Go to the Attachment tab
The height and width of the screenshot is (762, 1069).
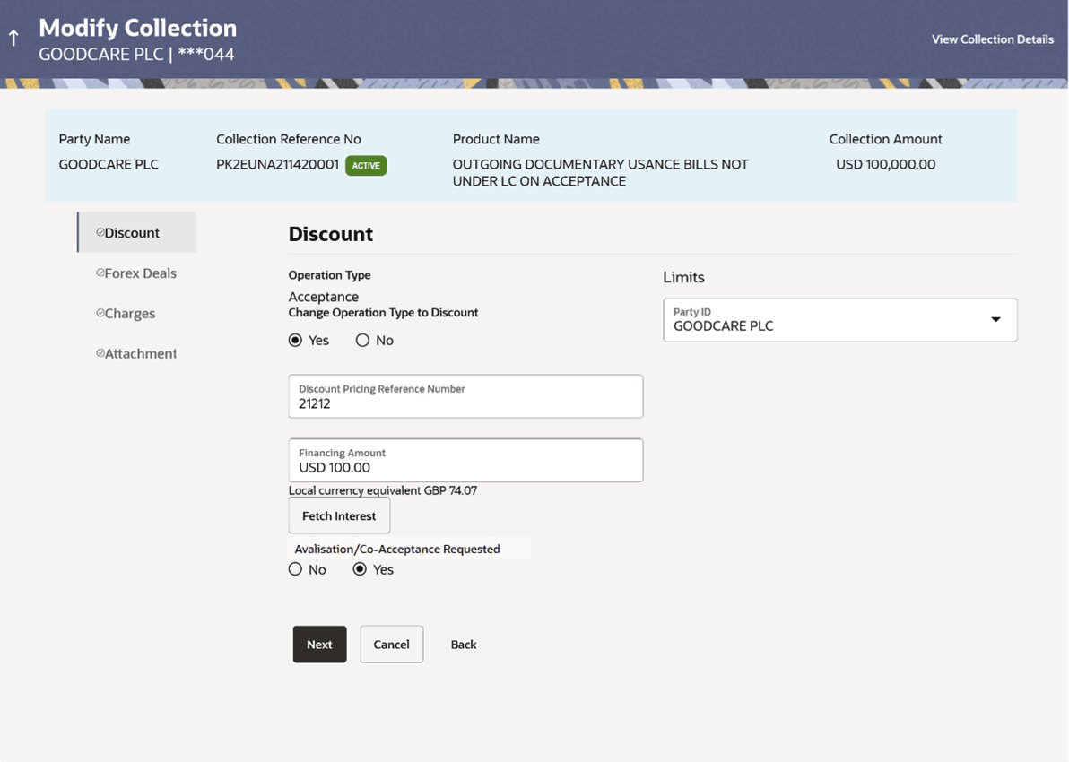[x=140, y=354]
